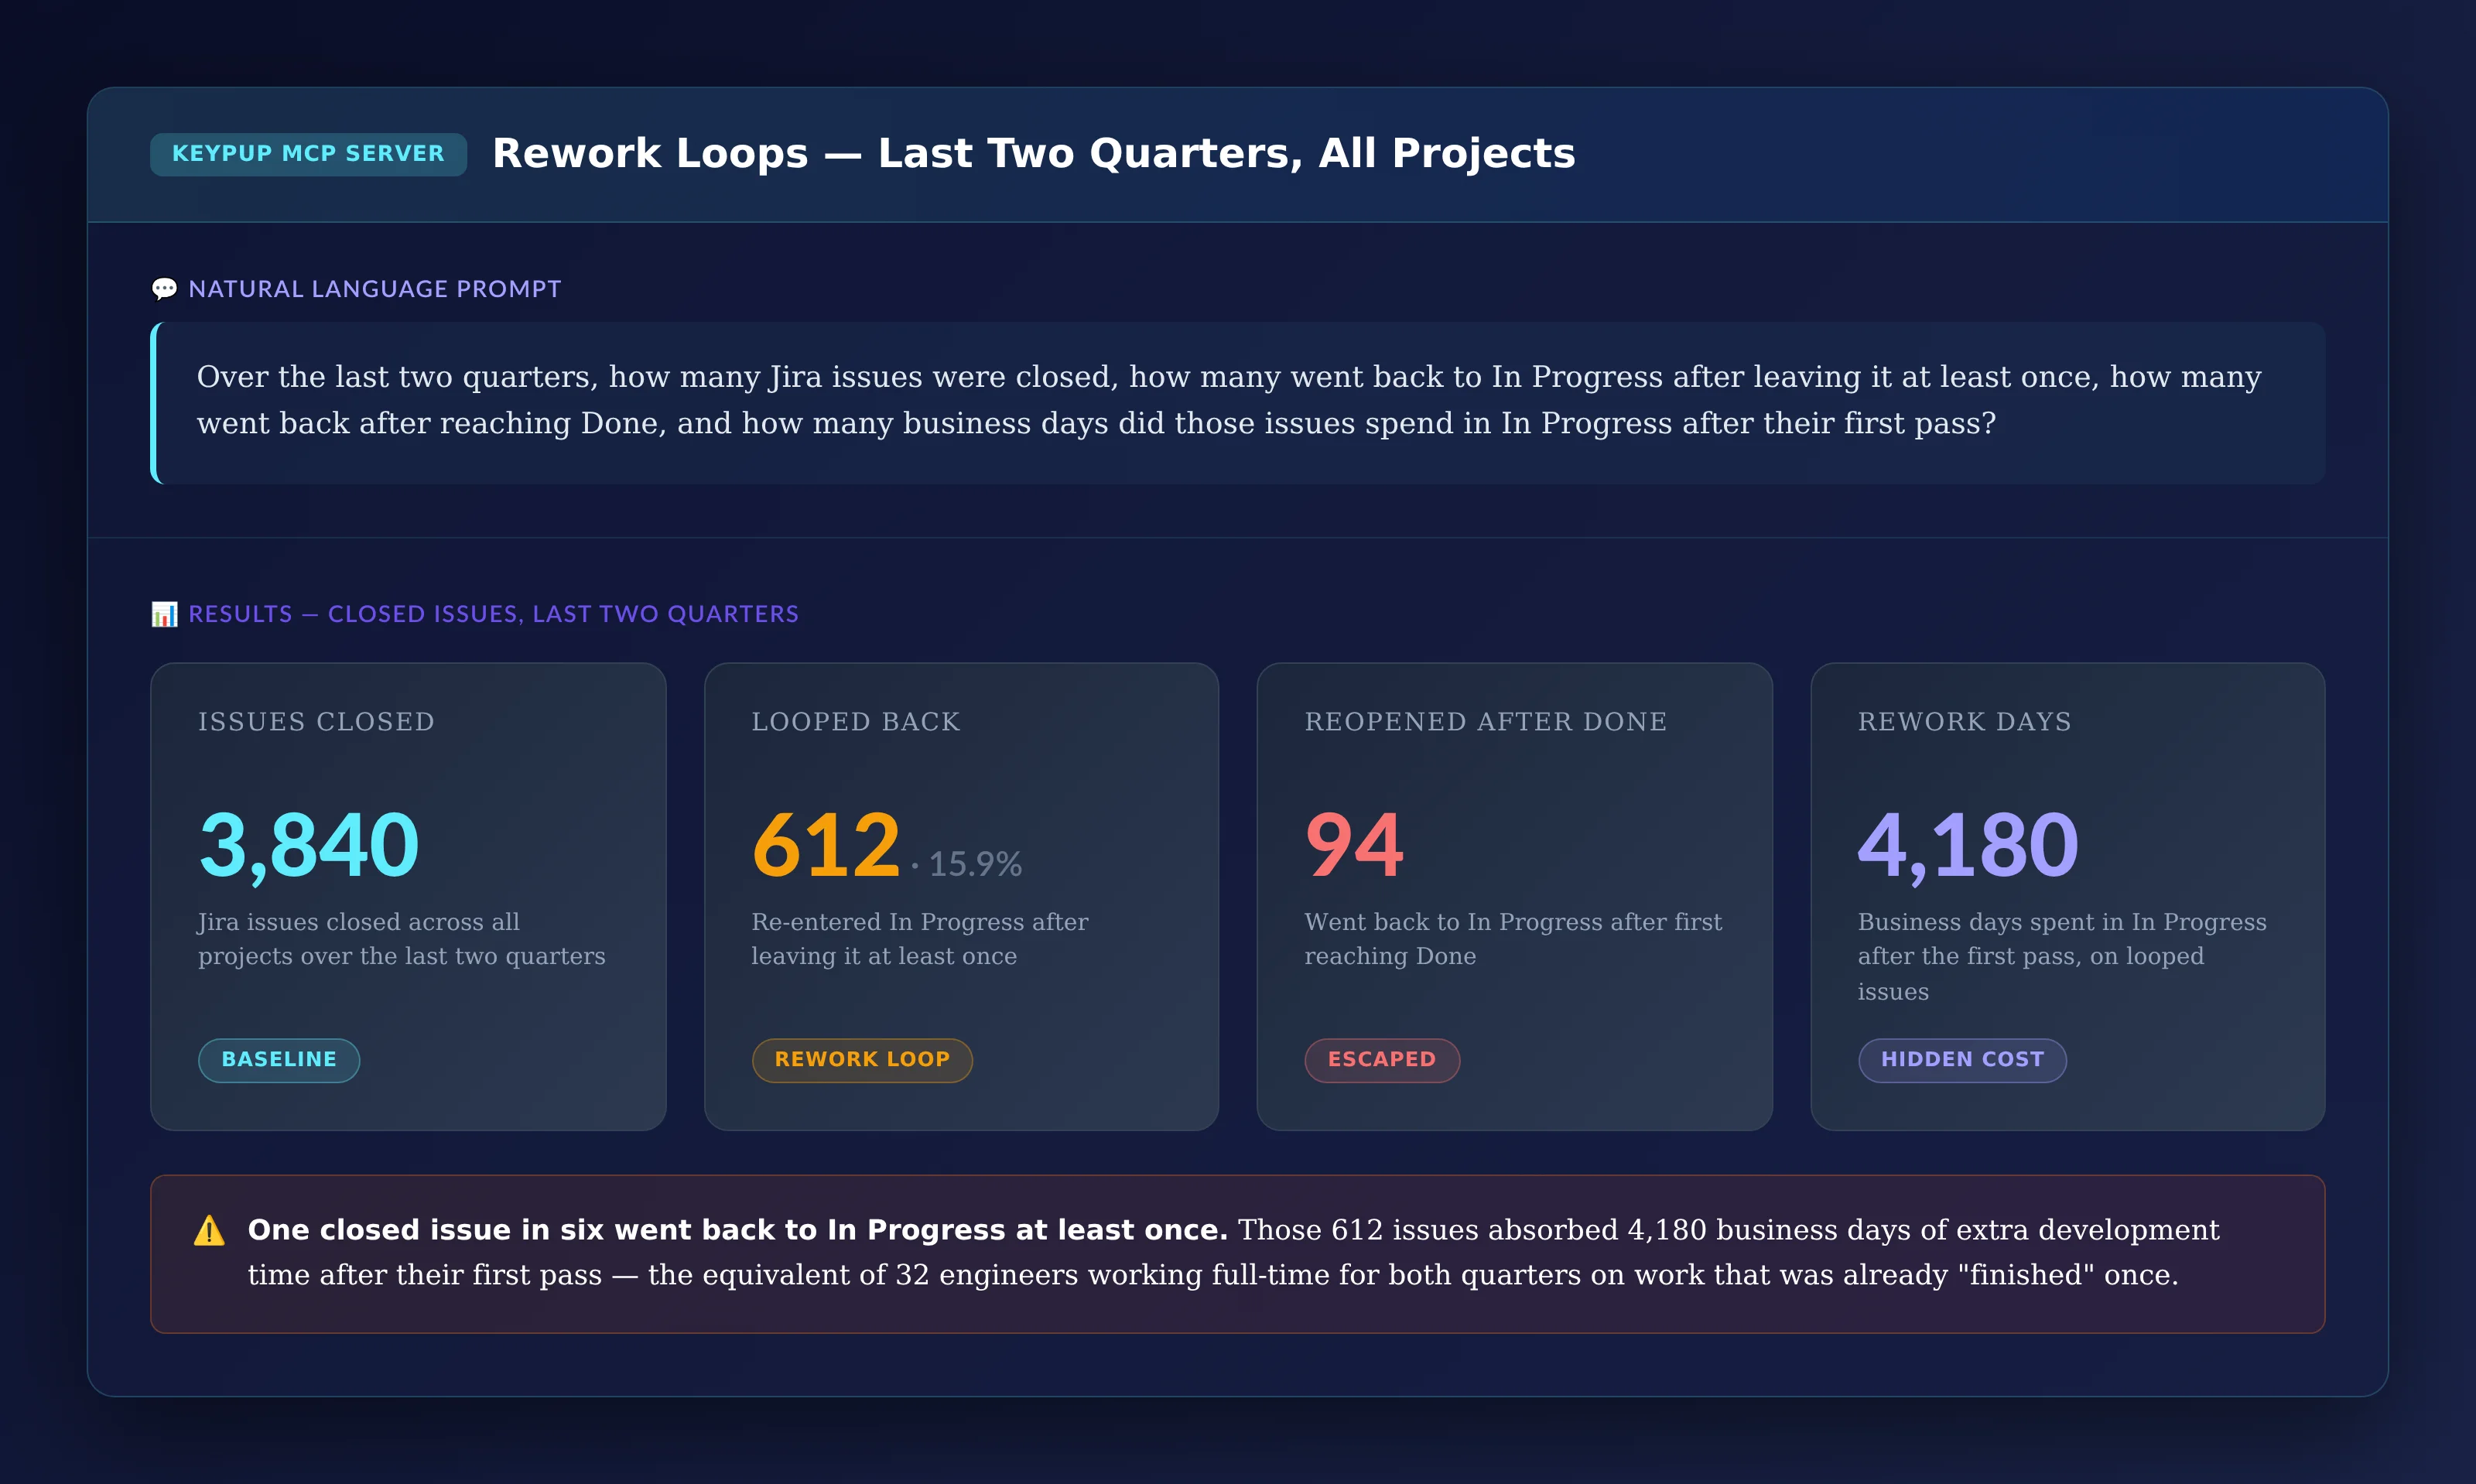The width and height of the screenshot is (2476, 1484).
Task: Click the 'Jira issues closed across all projects' description
Action: click(x=402, y=939)
